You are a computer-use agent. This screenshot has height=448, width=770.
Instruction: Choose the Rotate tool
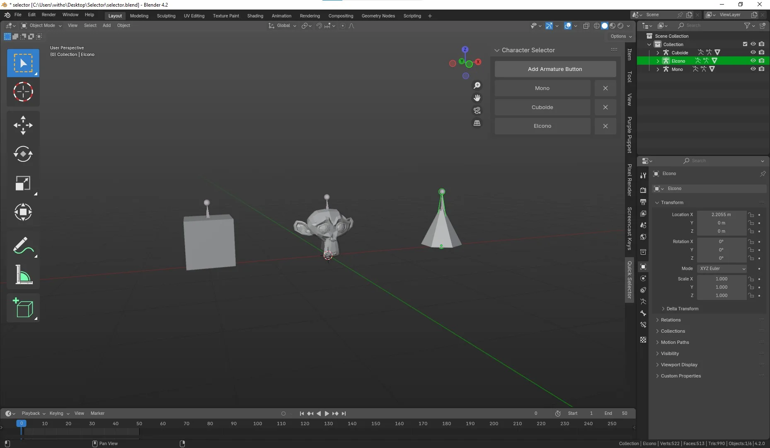[23, 154]
